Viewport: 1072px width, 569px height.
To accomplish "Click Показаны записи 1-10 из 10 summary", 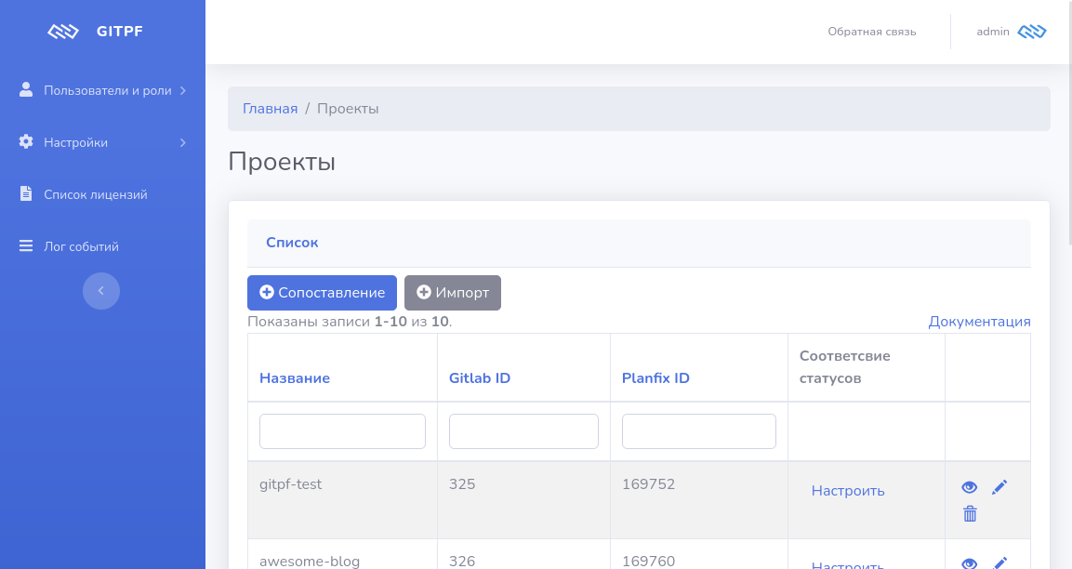I will tap(350, 322).
